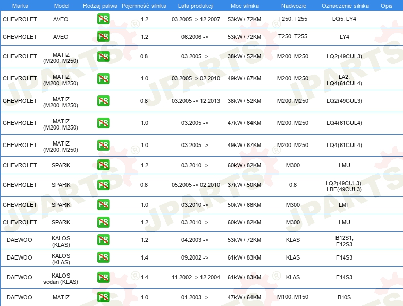The width and height of the screenshot is (403, 306).
Task: Select the date cell "03.2005 -> 12.2007"
Action: [x=196, y=19]
